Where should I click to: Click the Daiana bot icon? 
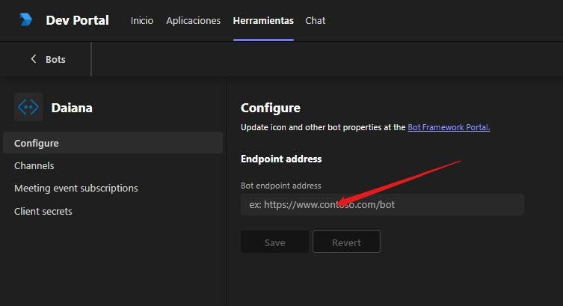point(28,107)
